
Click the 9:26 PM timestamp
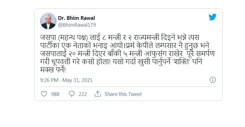point(49,80)
